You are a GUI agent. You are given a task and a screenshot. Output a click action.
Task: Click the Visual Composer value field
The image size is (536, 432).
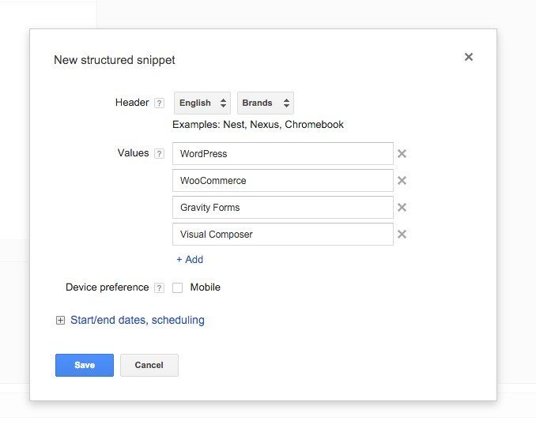283,235
